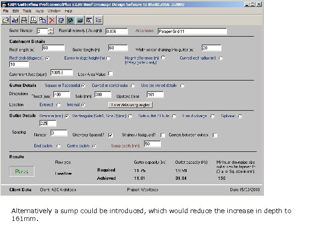Select Centre outlets radio button
The width and height of the screenshot is (330, 247).
click(x=94, y=146)
